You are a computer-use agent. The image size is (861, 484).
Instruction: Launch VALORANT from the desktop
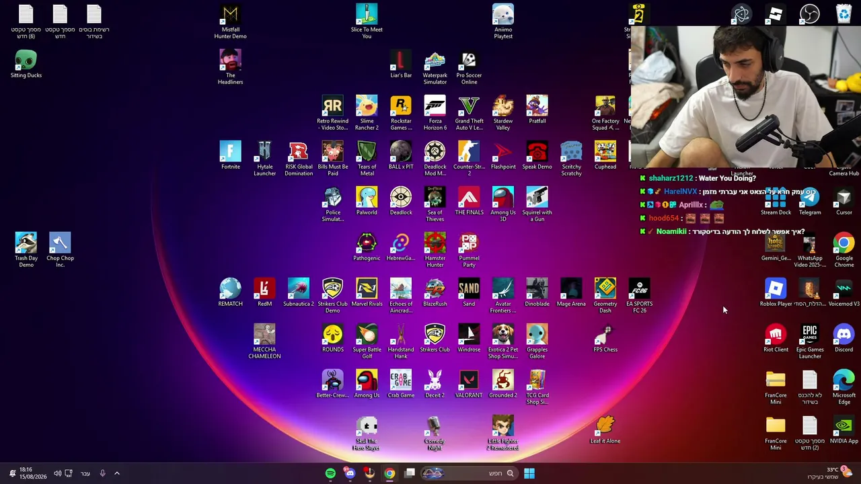pos(469,385)
